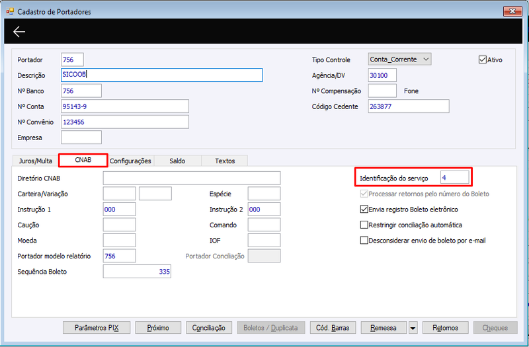Toggle the Ativo checkbox

(483, 59)
